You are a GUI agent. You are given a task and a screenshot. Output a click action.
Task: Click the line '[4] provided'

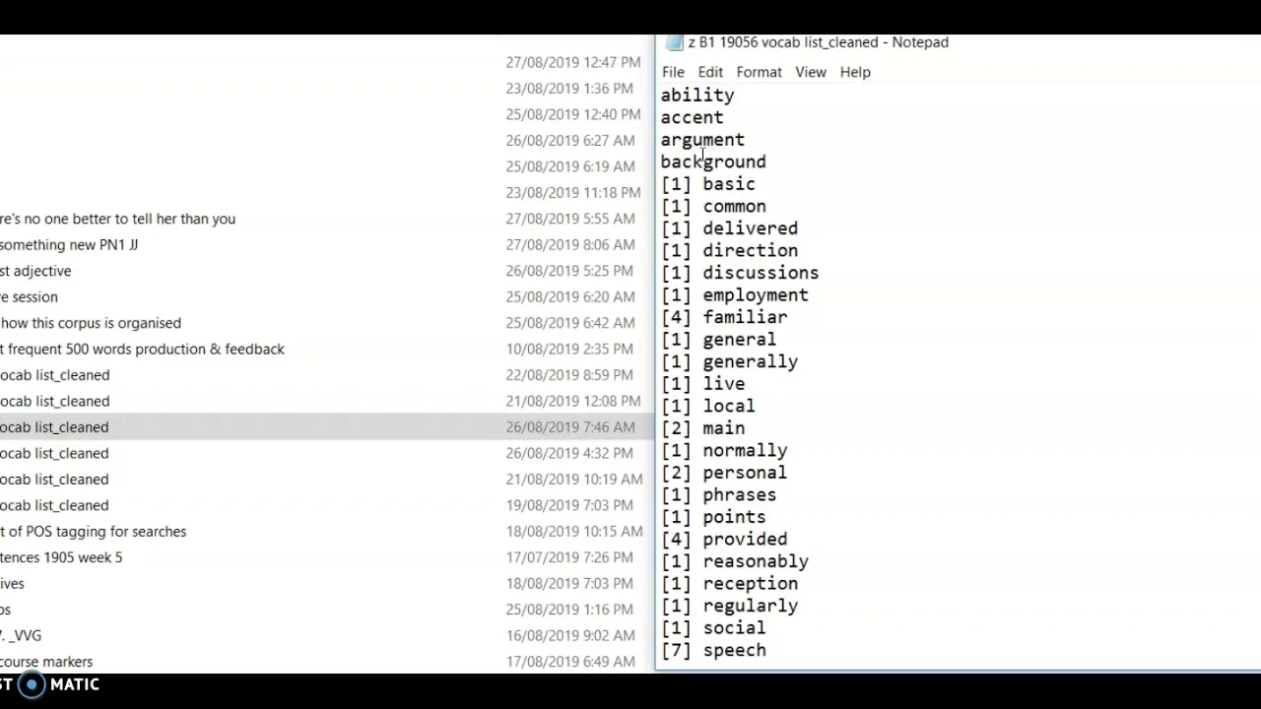point(724,540)
